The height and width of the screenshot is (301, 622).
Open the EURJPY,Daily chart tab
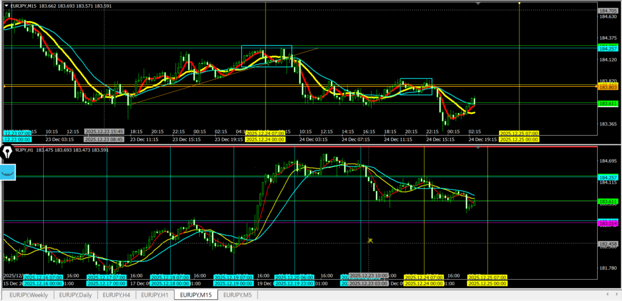76,295
